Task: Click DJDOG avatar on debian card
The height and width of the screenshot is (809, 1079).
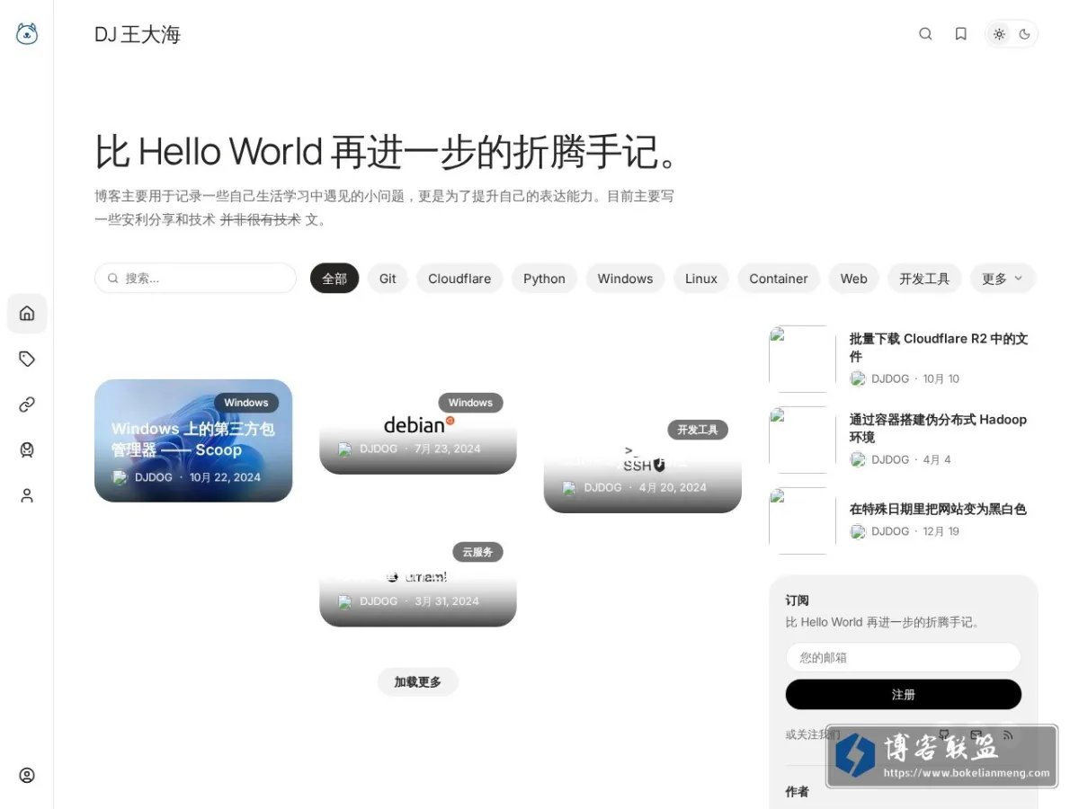Action: (345, 449)
